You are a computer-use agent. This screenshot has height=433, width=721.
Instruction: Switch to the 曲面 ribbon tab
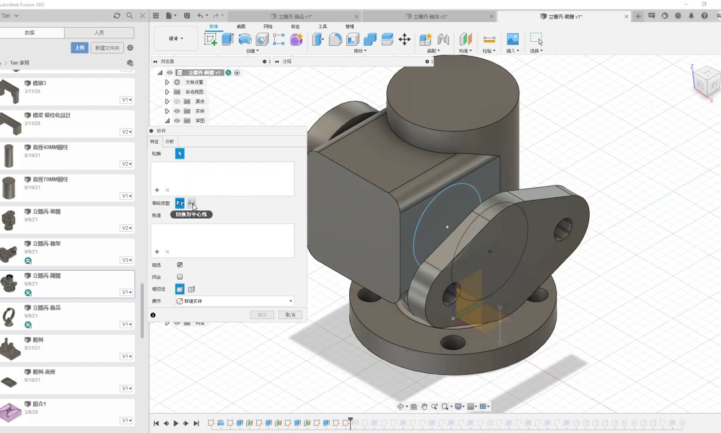pos(241,26)
